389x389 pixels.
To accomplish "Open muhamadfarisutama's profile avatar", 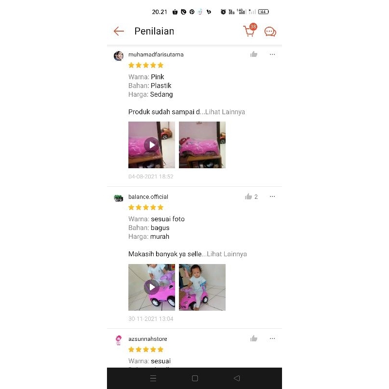I will click(x=119, y=56).
